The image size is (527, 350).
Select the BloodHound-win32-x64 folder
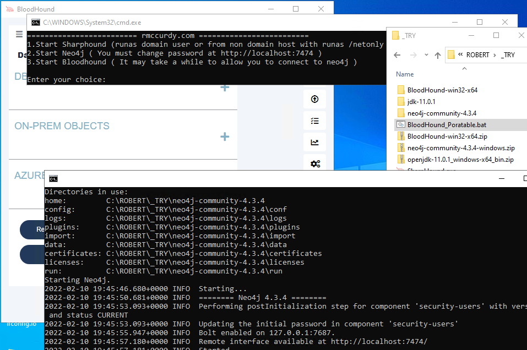point(442,90)
